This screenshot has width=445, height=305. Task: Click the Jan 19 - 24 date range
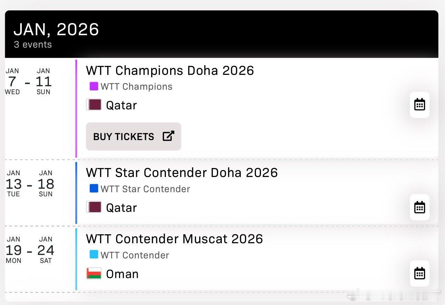pyautogui.click(x=30, y=250)
